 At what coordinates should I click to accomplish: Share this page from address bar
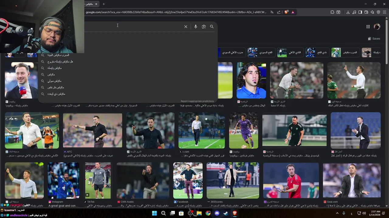(279, 12)
